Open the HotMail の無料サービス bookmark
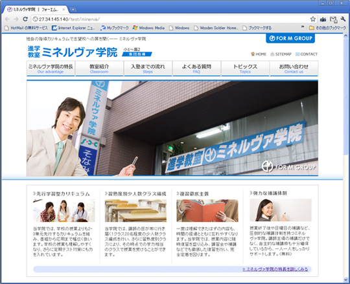This screenshot has height=284, width=350. pyautogui.click(x=27, y=28)
